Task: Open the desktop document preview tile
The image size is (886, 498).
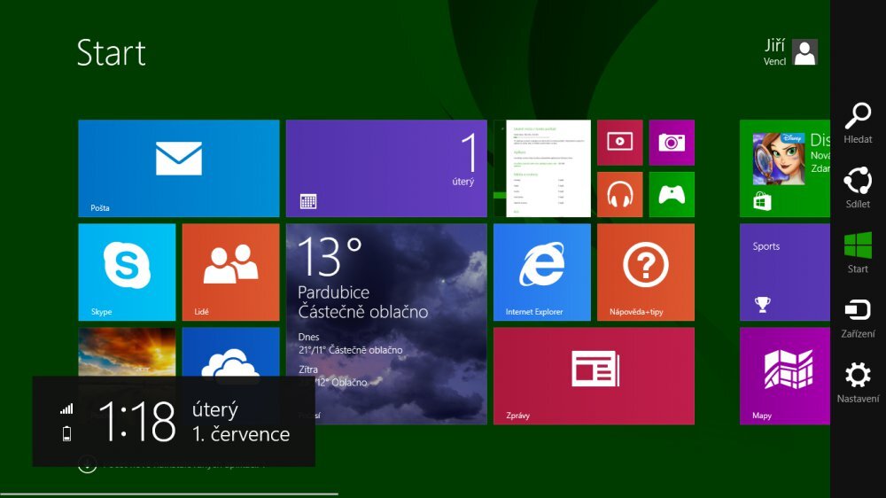Action: 542,167
